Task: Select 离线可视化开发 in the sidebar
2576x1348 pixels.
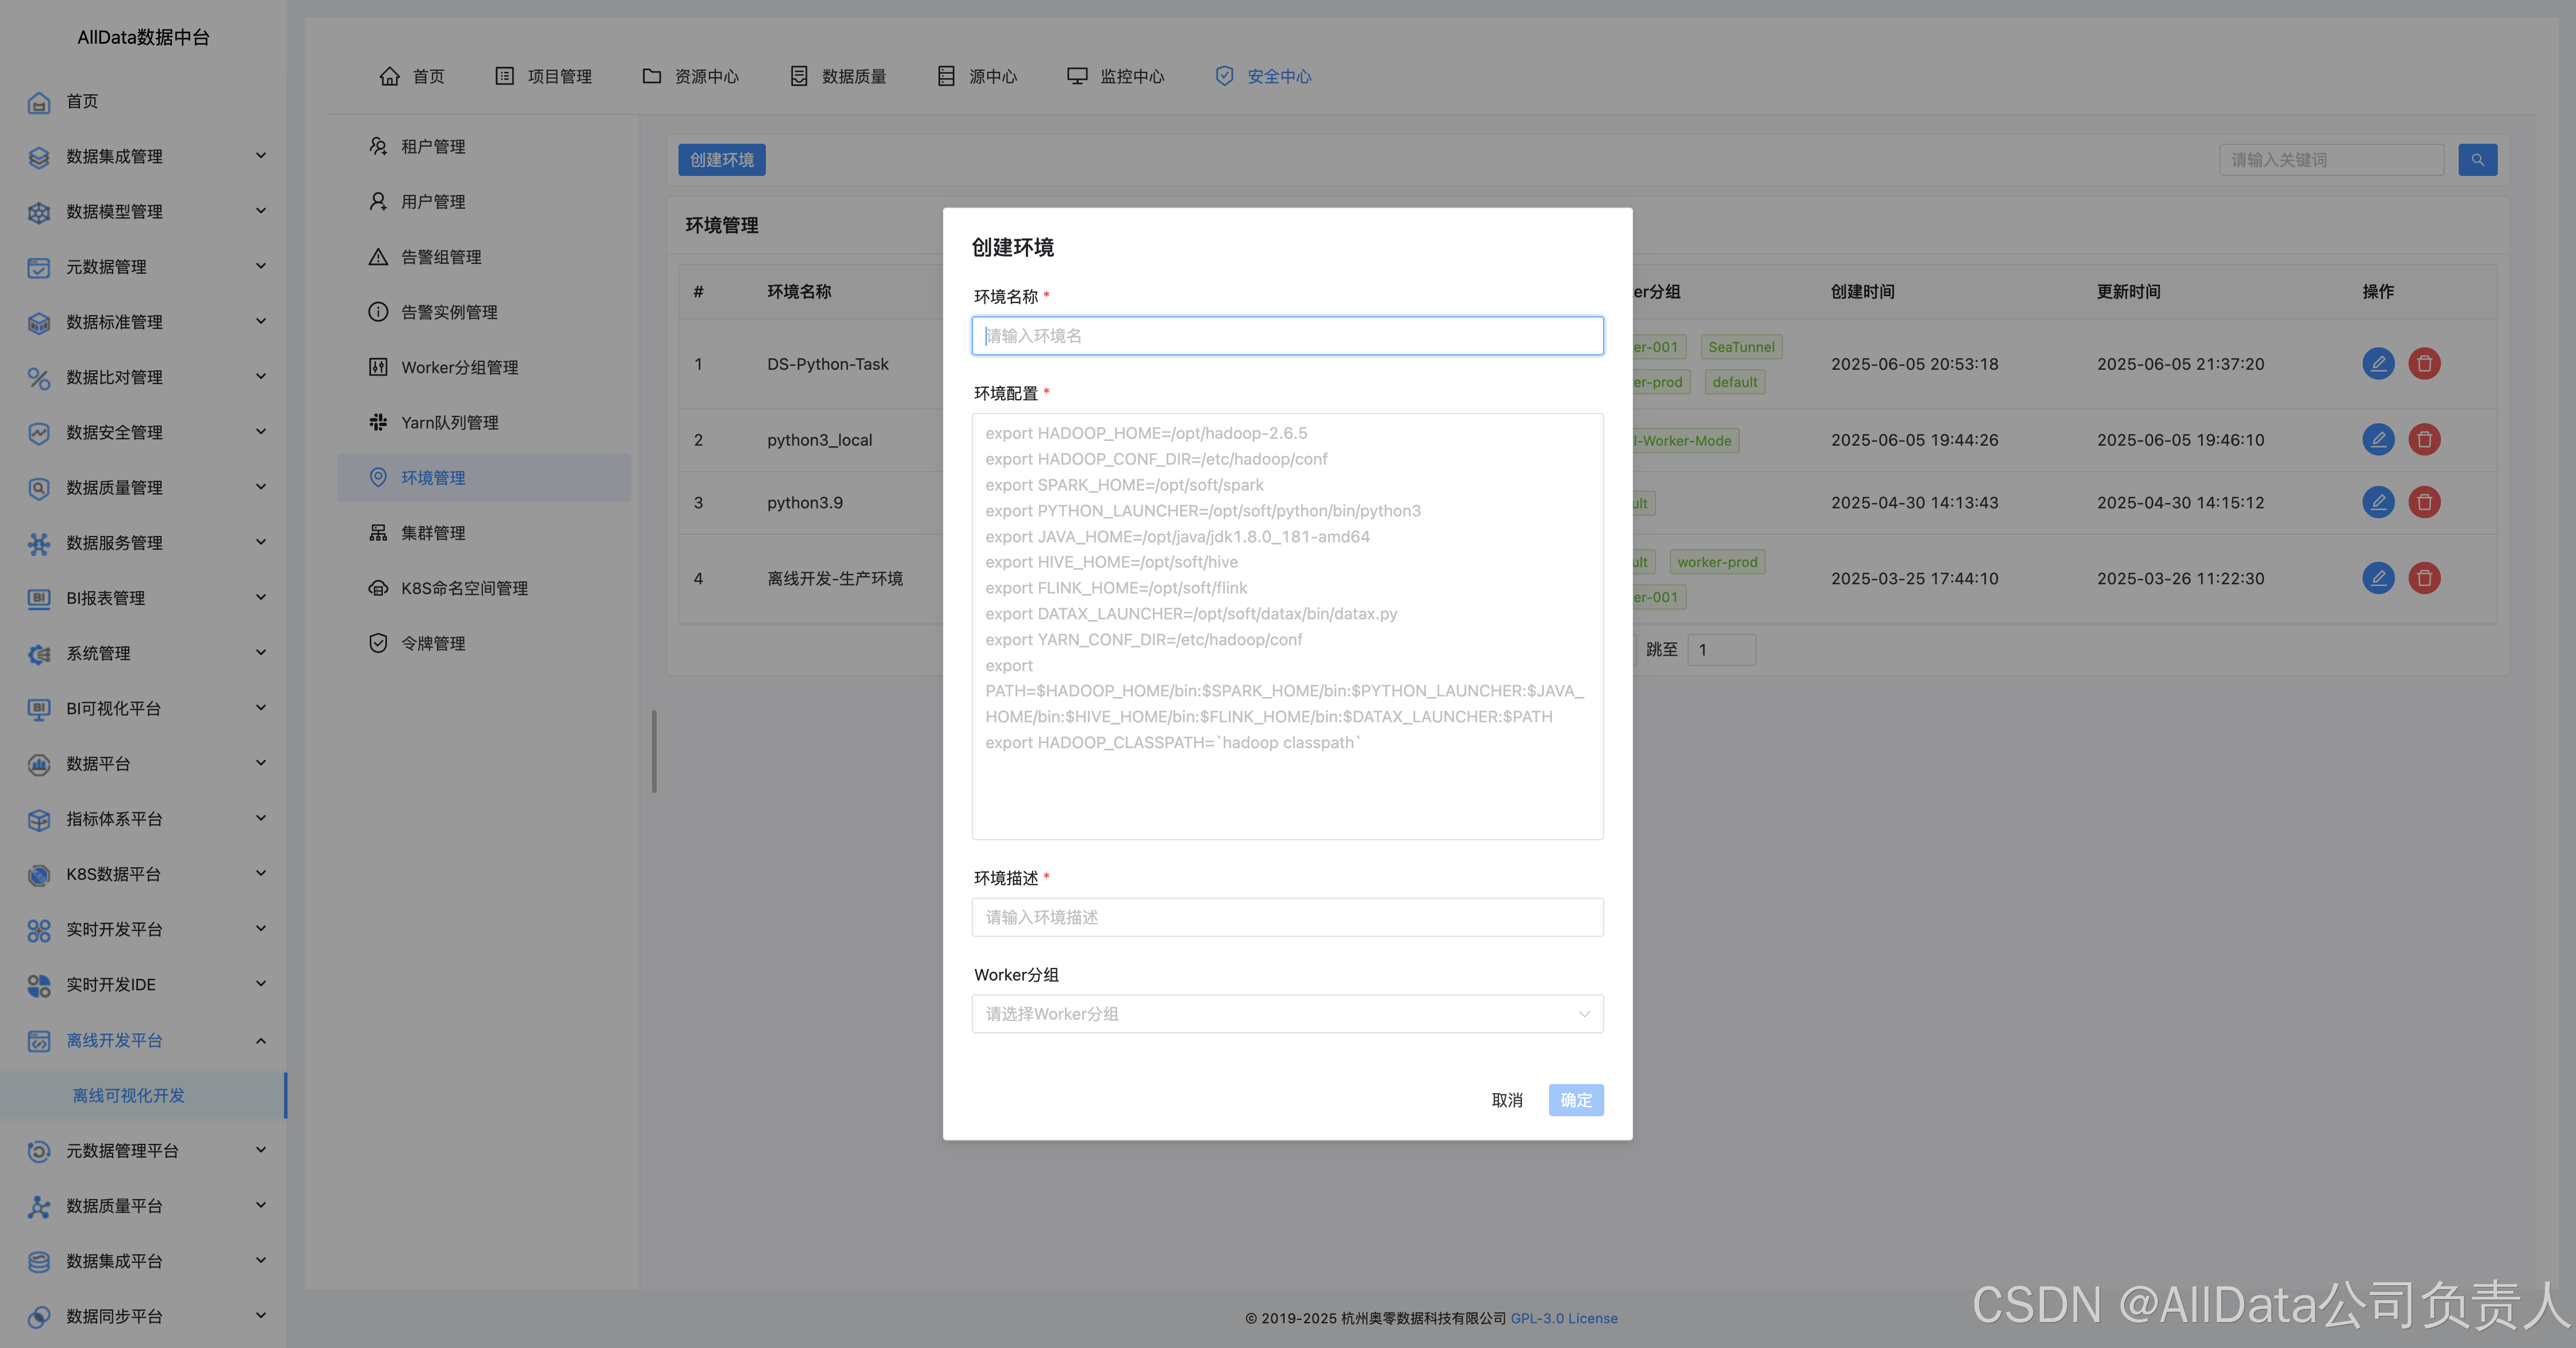Action: point(143,1096)
